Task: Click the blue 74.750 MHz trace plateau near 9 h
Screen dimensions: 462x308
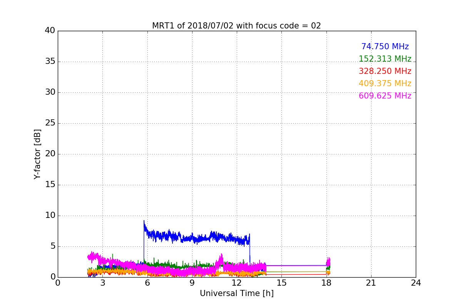Action: point(192,239)
